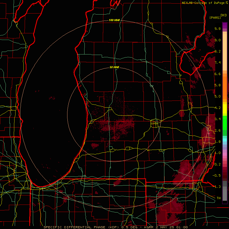Click the gray bottom band of the color scale
Viewport: 229px width, 229px height.
point(225,191)
